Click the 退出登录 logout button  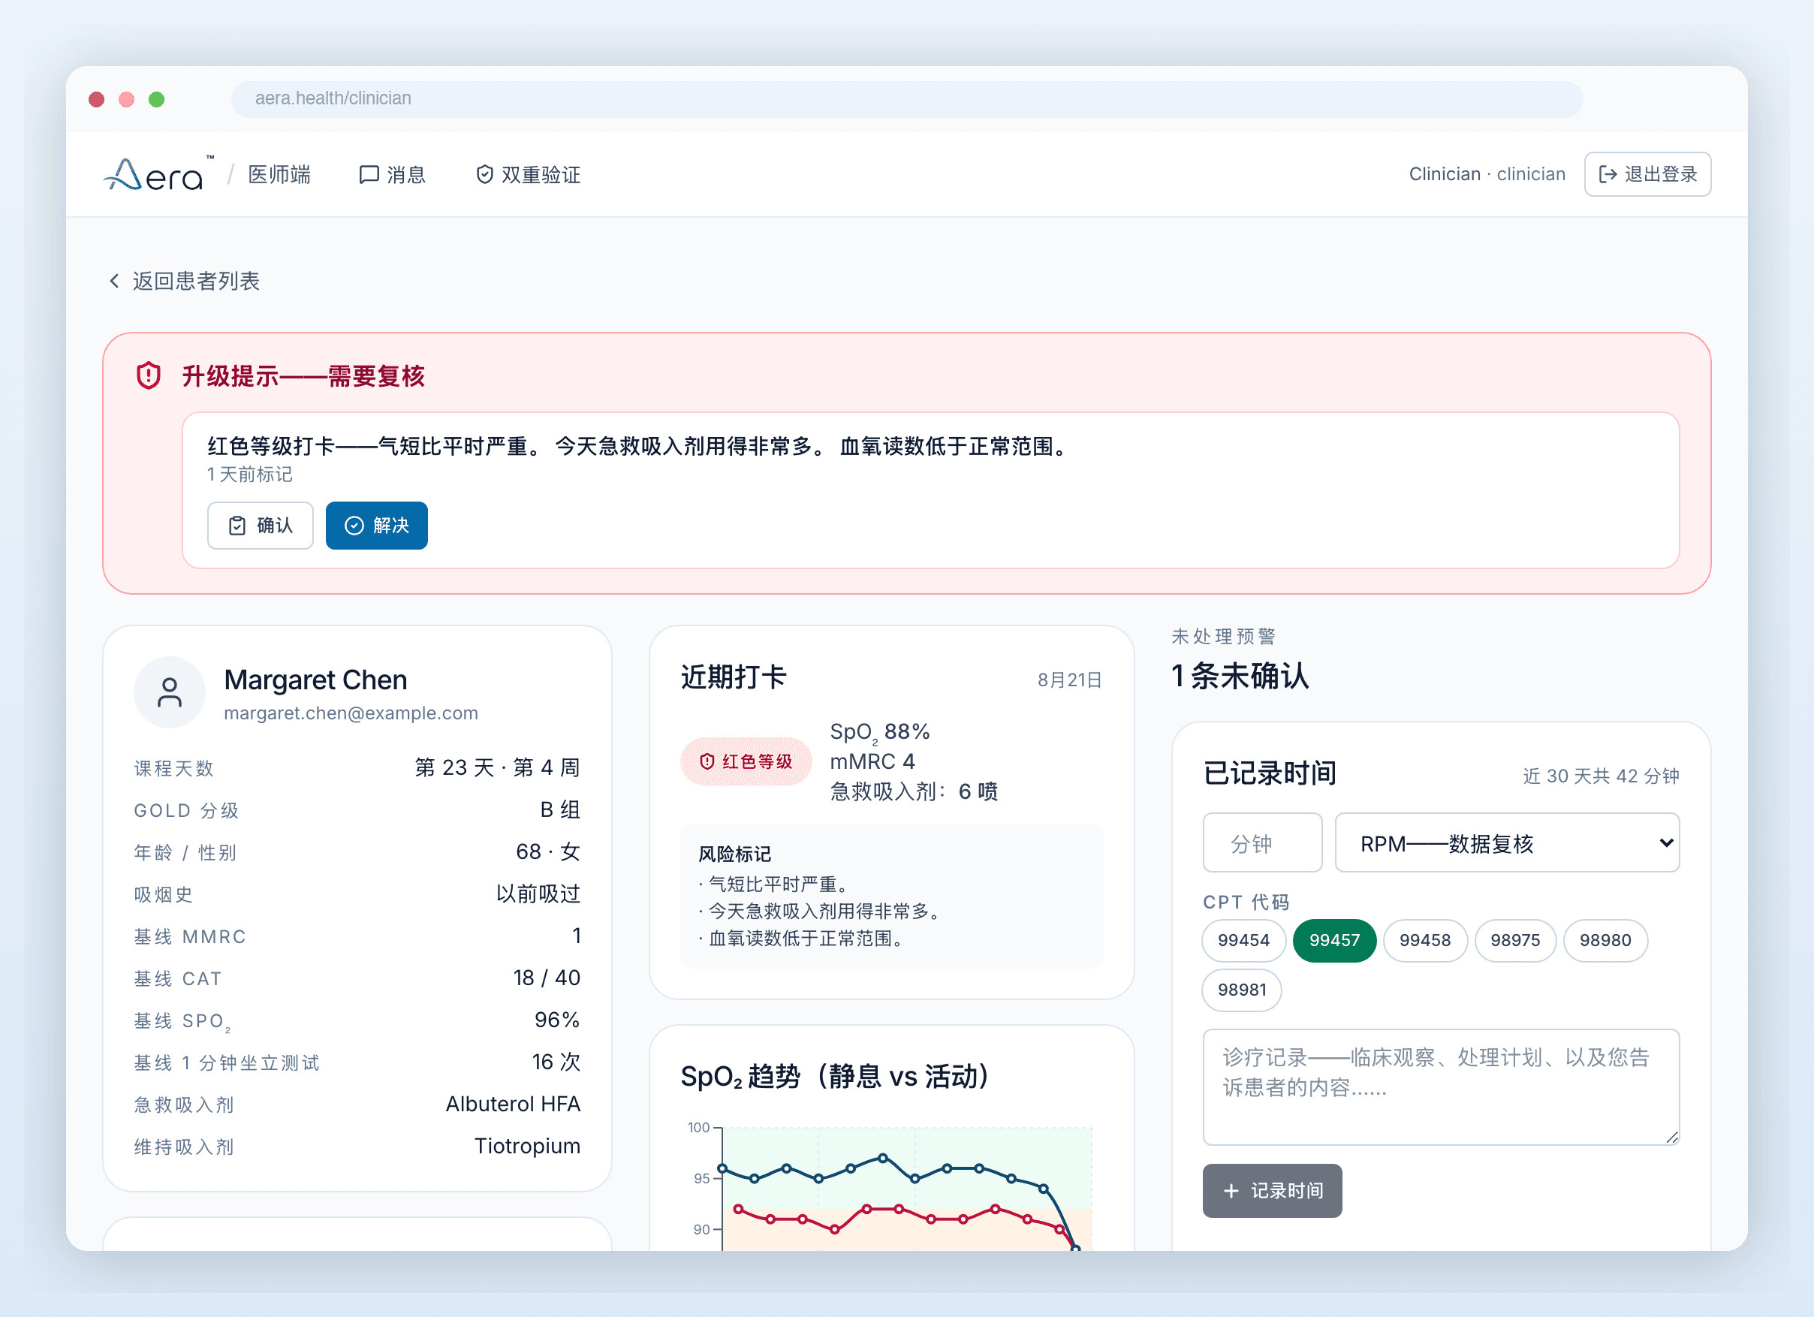click(x=1647, y=173)
